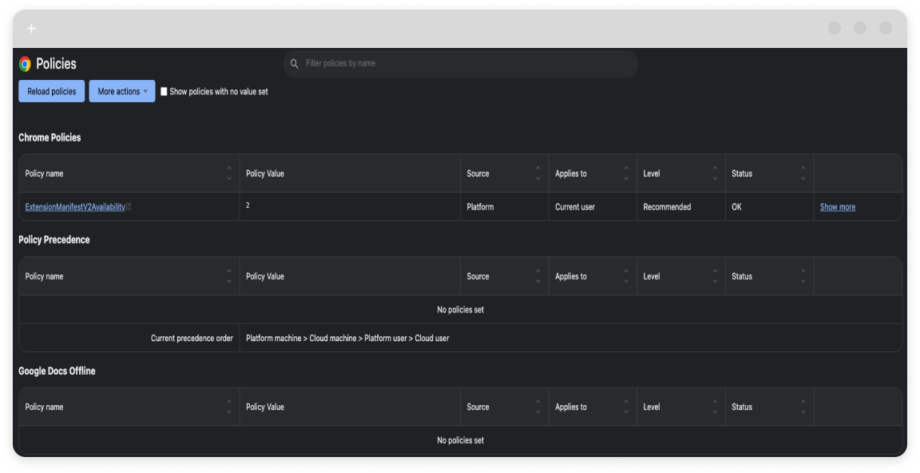Focus the Filter policies by name field
Viewport: 920px width, 473px height.
tap(461, 63)
